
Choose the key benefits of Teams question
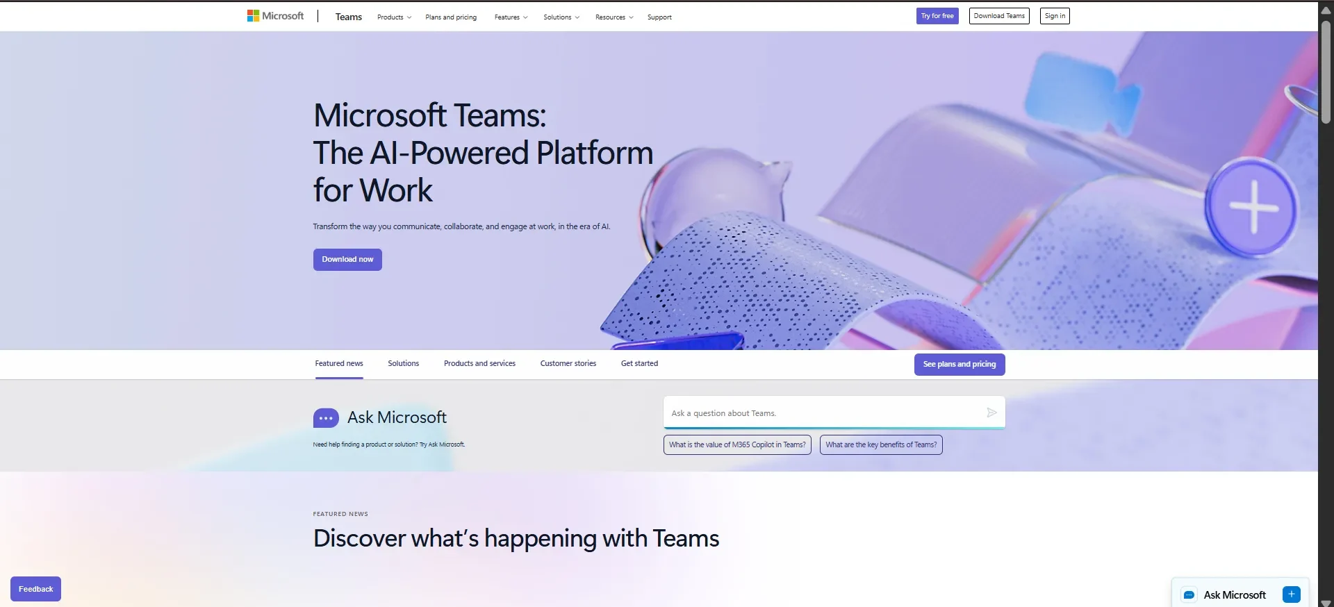(x=881, y=445)
